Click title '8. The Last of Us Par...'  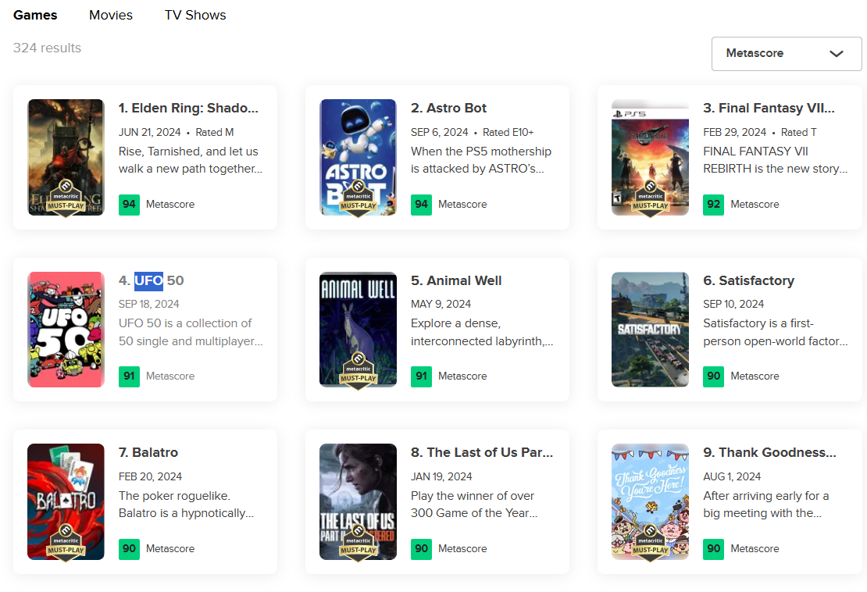click(x=482, y=453)
